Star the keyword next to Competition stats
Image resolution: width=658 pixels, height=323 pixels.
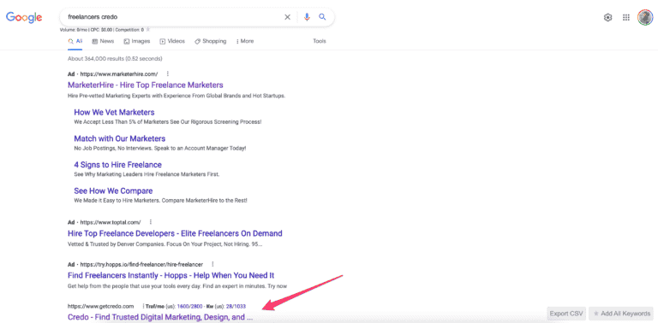[x=147, y=30]
